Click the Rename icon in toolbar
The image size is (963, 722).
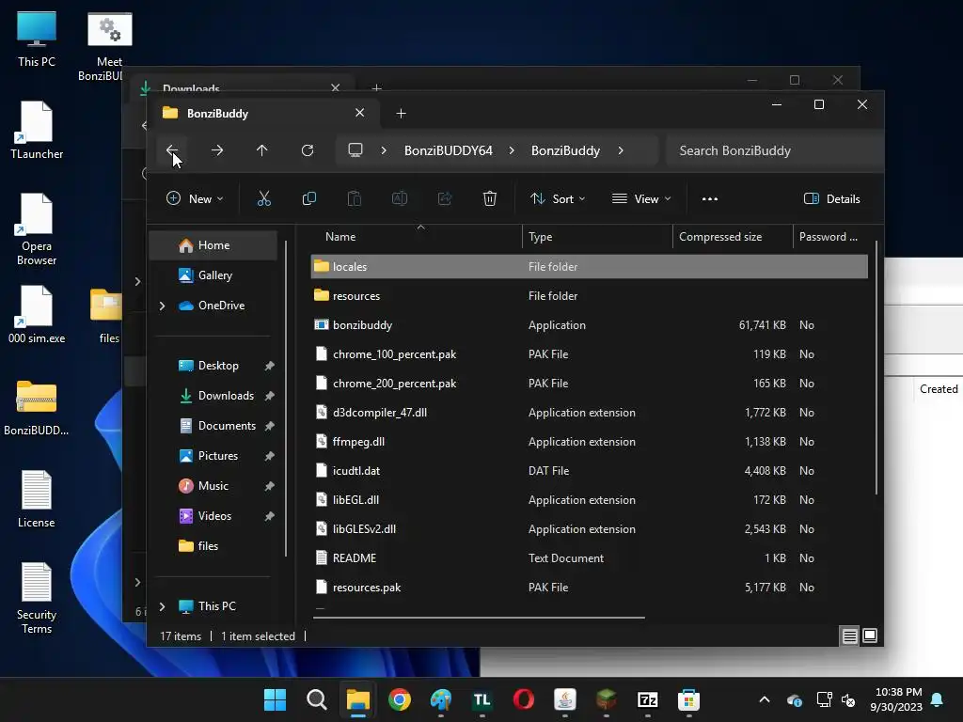click(399, 198)
